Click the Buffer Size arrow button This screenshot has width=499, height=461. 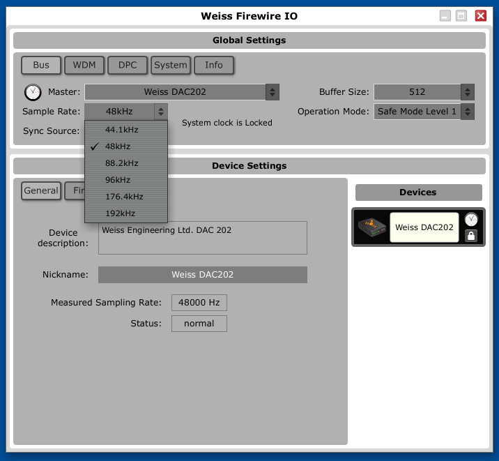(468, 92)
